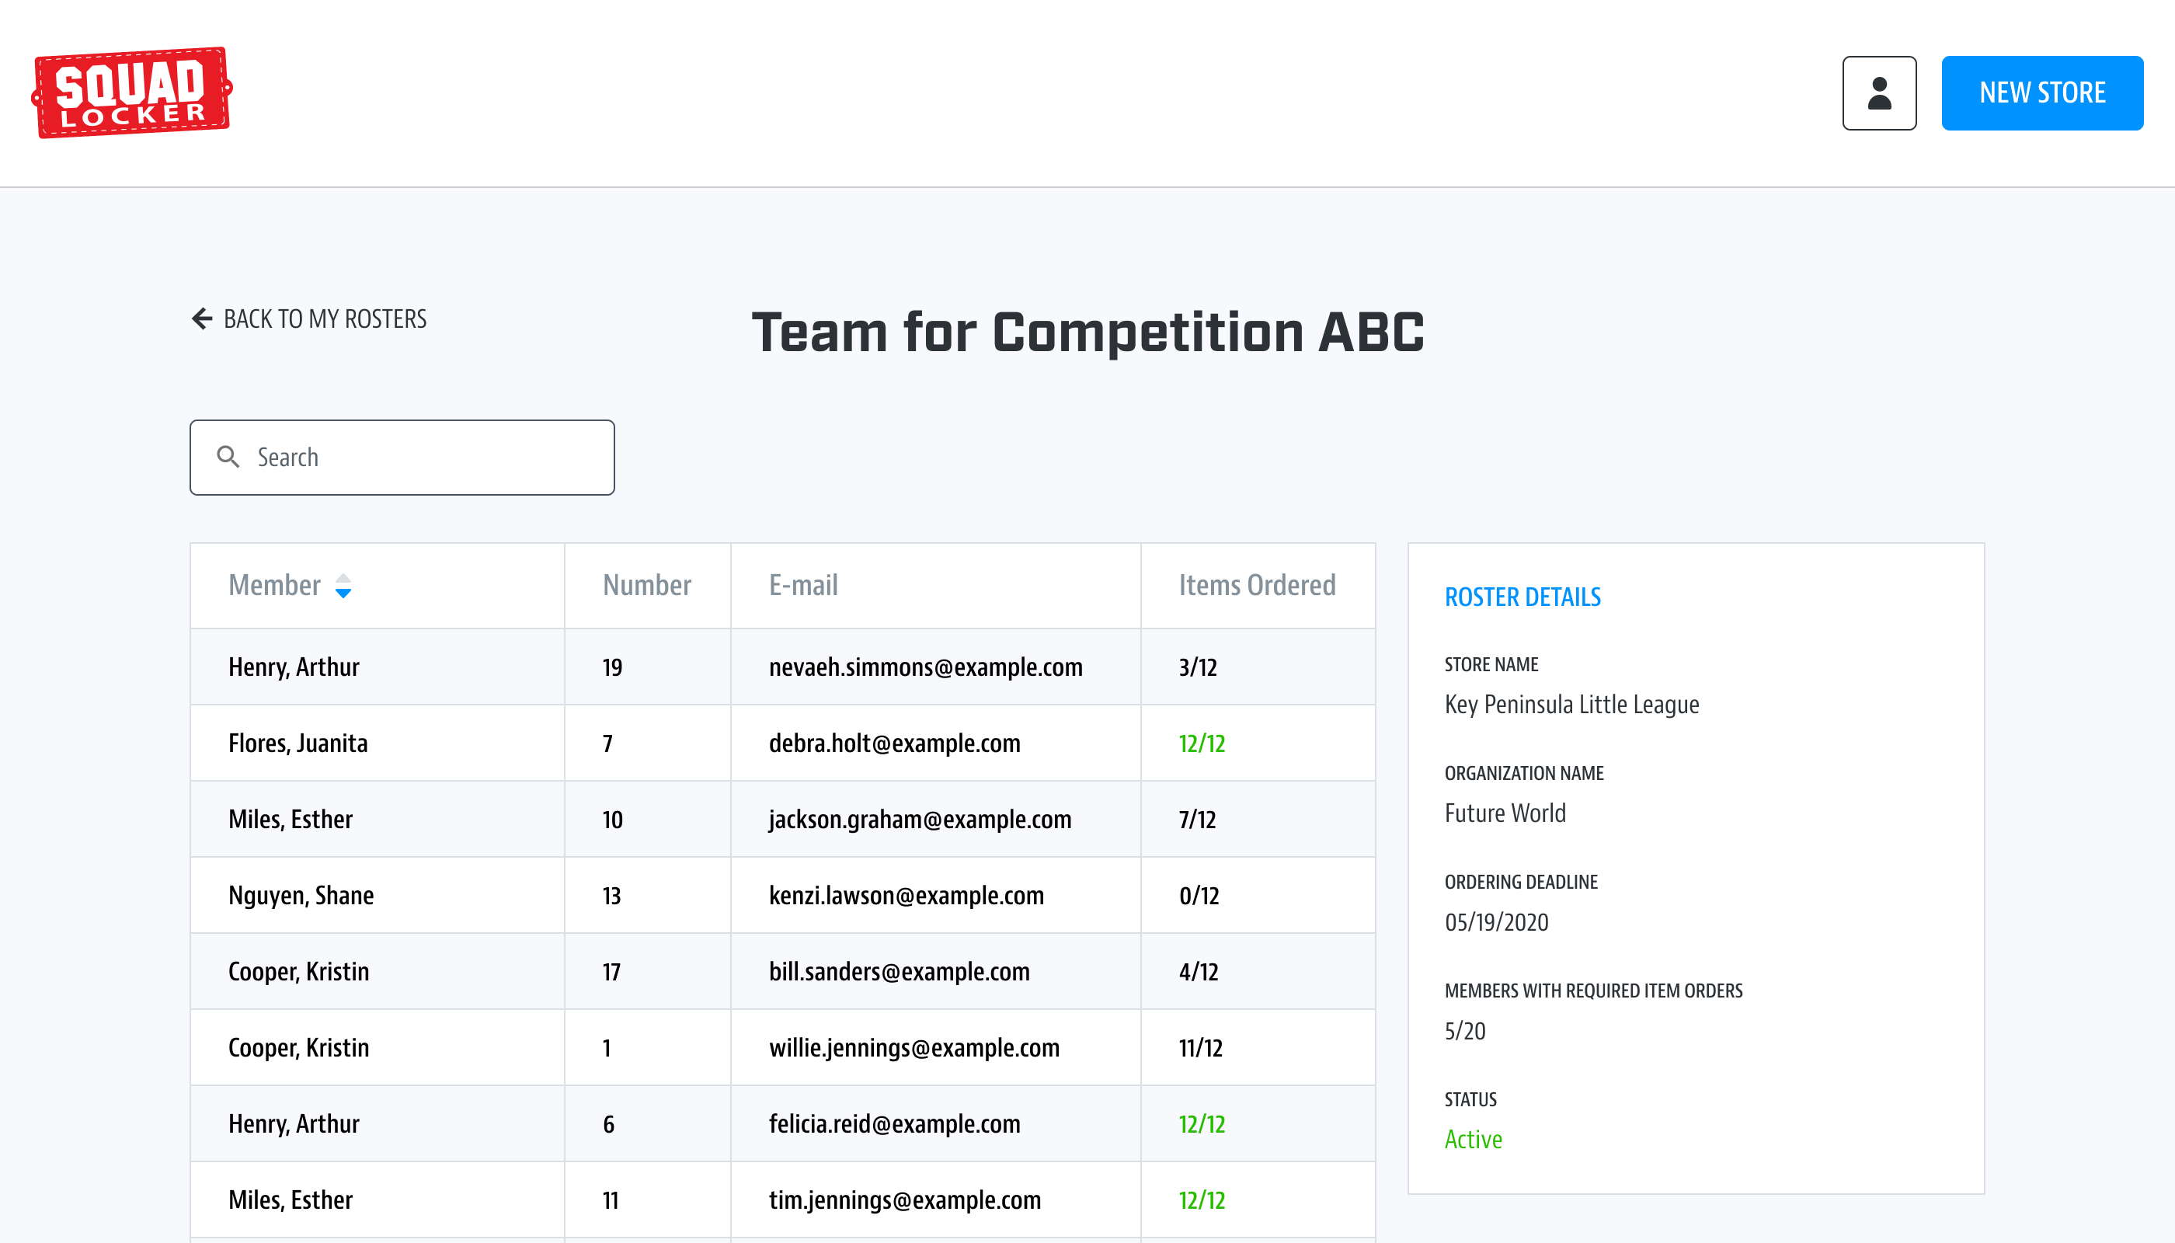2175x1243 pixels.
Task: Select the Flores, Juanita row
Action: tap(298, 743)
